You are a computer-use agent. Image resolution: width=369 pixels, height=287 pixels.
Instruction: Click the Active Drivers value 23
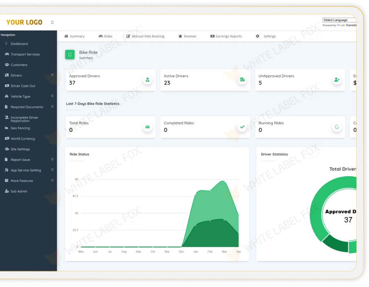click(167, 83)
